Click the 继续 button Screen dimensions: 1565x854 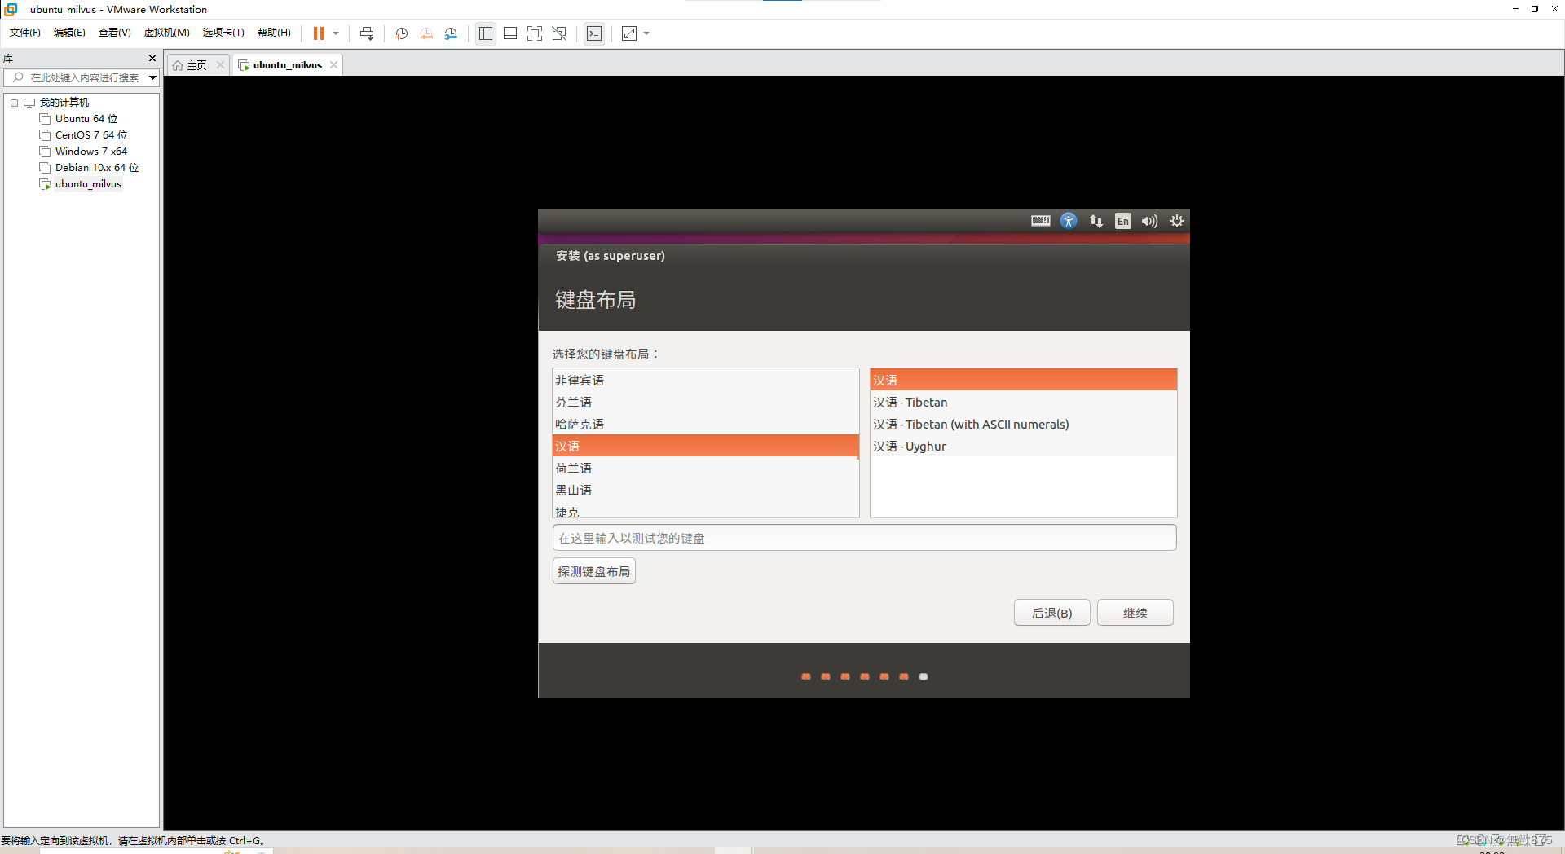click(x=1135, y=613)
